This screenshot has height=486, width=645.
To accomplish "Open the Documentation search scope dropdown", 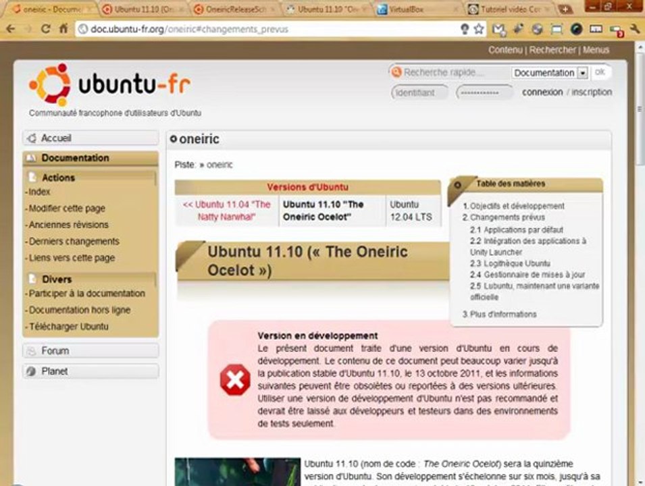I will [550, 73].
